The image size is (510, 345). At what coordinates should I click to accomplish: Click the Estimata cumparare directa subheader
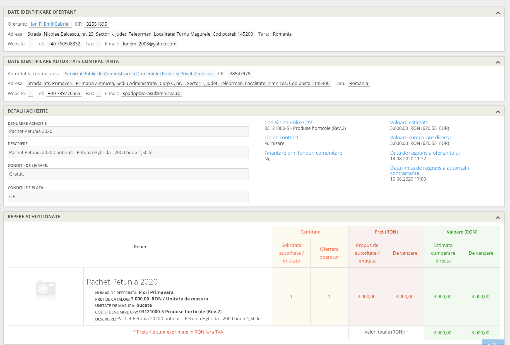(x=443, y=253)
